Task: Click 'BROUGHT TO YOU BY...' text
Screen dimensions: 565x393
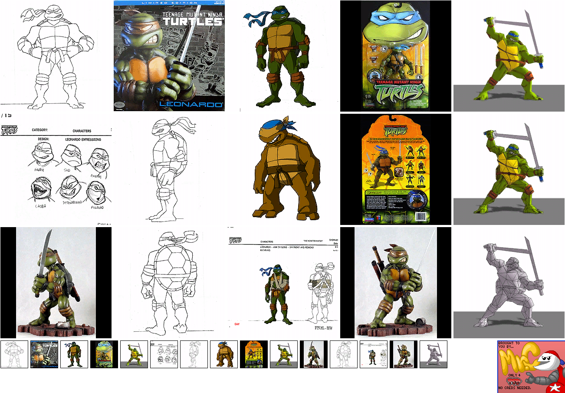Action: point(509,345)
